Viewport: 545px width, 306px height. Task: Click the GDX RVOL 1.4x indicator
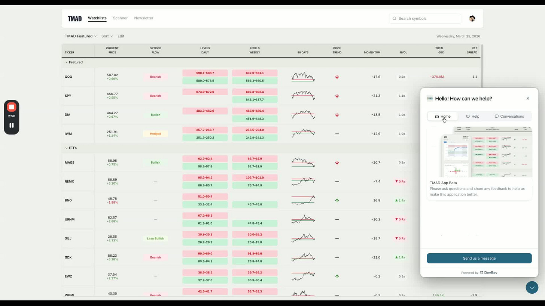[400, 257]
